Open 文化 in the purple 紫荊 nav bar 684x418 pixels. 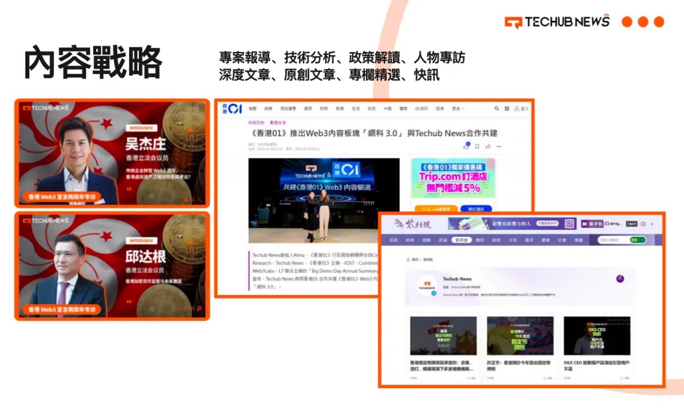[512, 240]
